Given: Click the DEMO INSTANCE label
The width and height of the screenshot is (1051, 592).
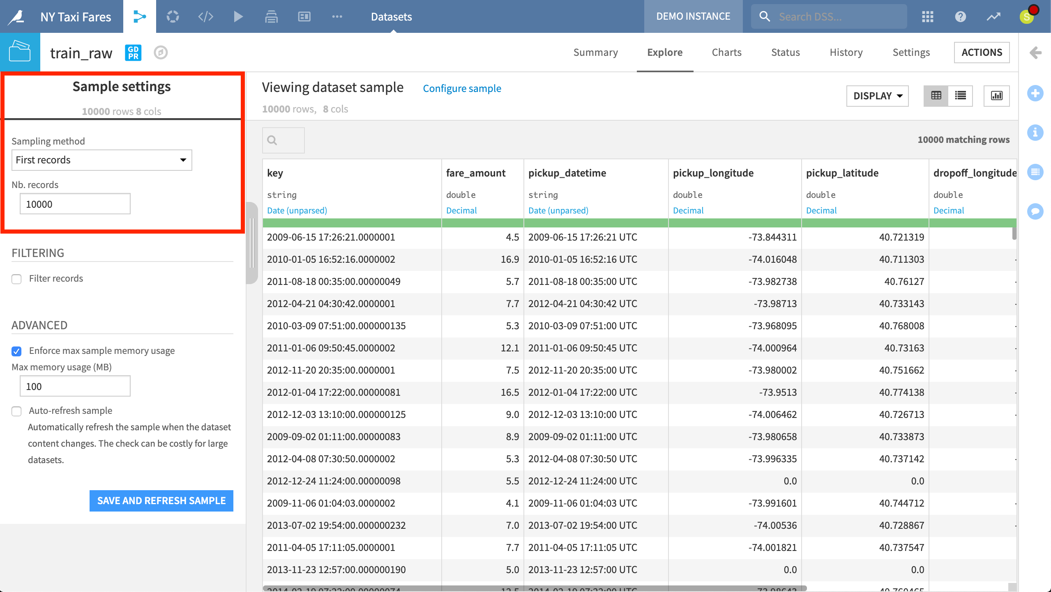Looking at the screenshot, I should (x=693, y=16).
